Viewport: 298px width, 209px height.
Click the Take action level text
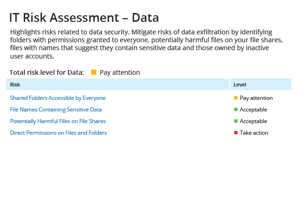pyautogui.click(x=254, y=133)
